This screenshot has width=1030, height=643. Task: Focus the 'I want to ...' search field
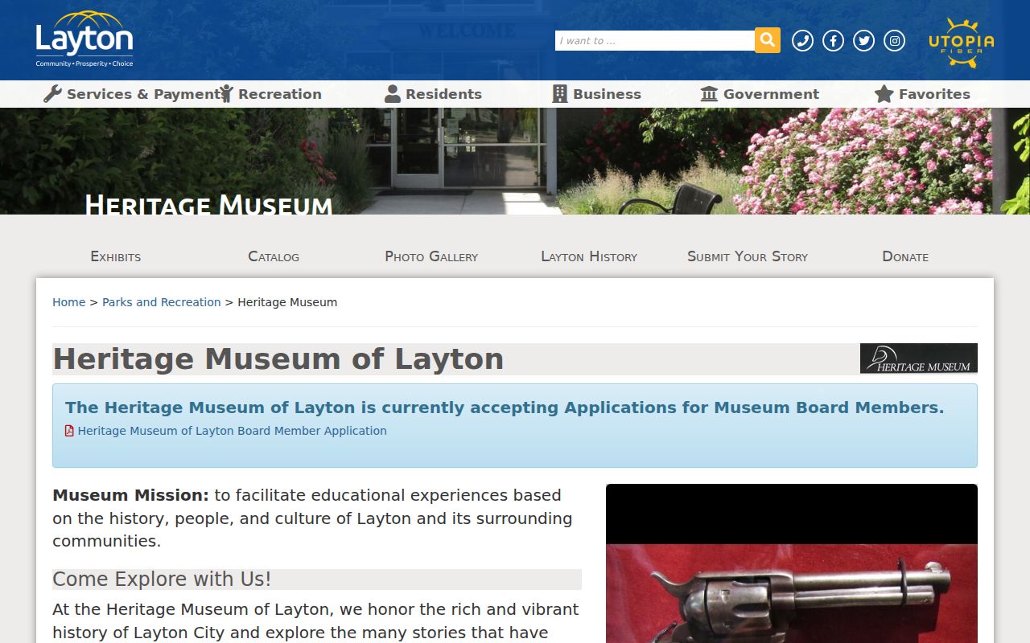pyautogui.click(x=655, y=40)
